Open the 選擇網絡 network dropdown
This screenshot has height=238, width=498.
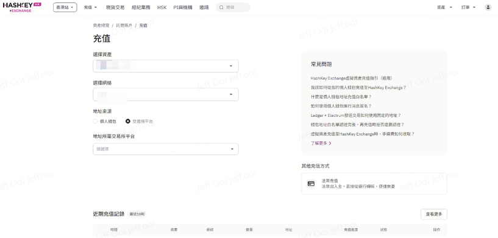click(x=165, y=94)
